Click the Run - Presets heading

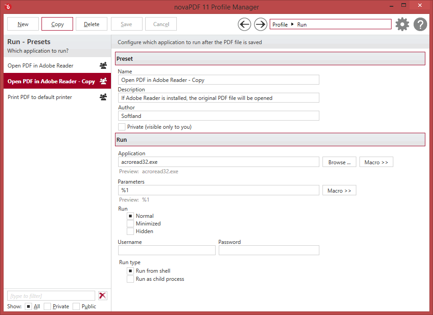pyautogui.click(x=29, y=41)
